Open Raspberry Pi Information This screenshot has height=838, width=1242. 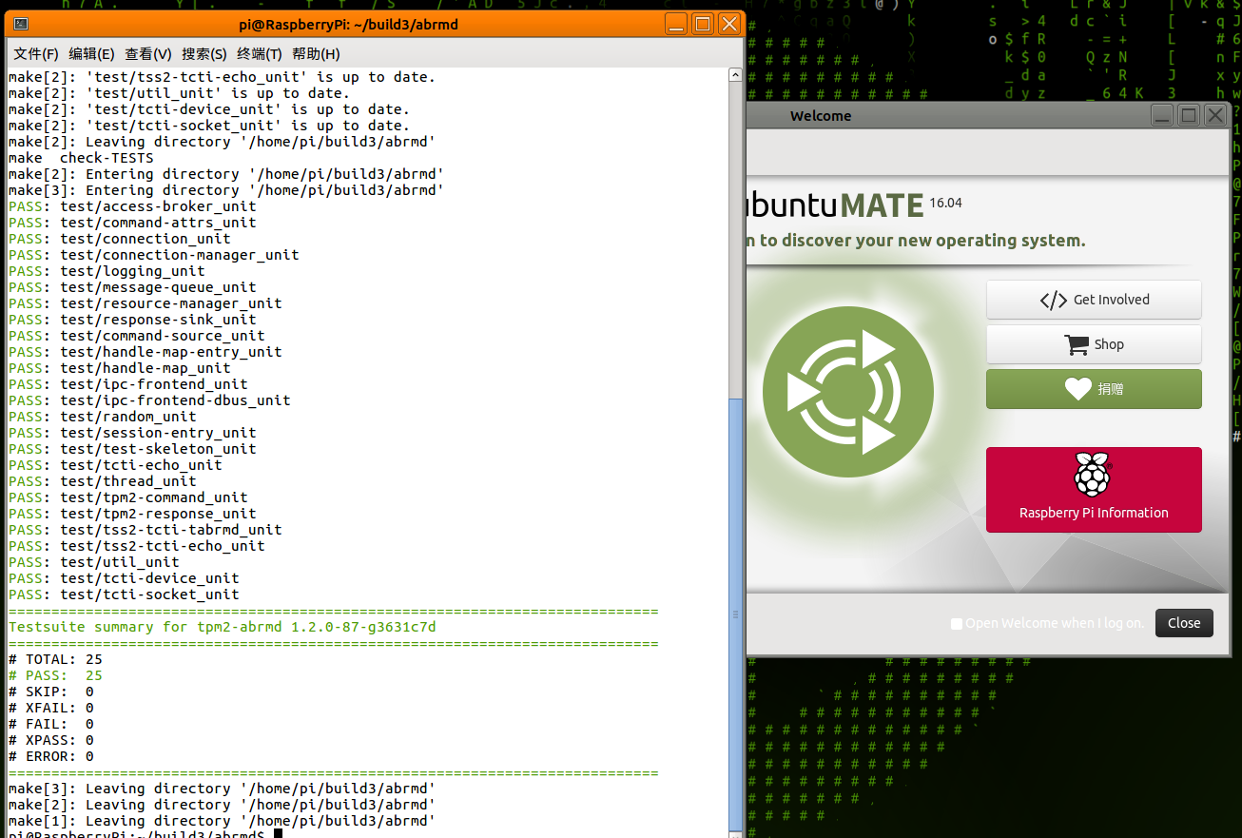pos(1093,490)
